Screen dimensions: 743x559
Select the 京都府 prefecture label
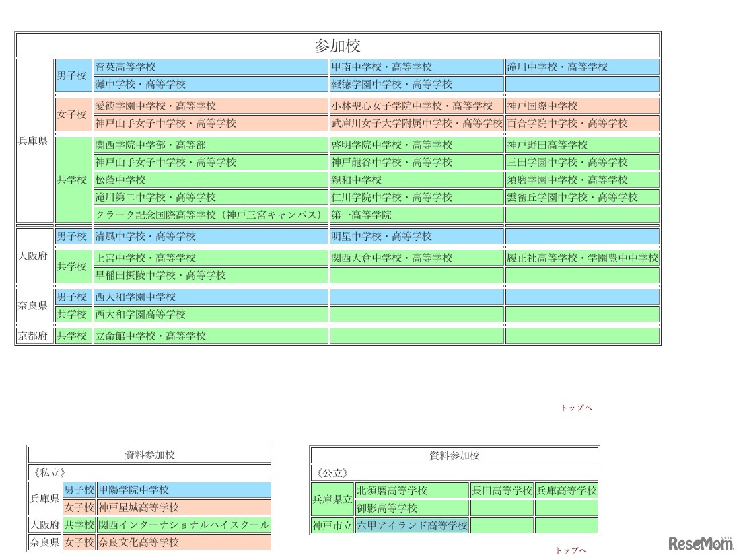pos(34,336)
